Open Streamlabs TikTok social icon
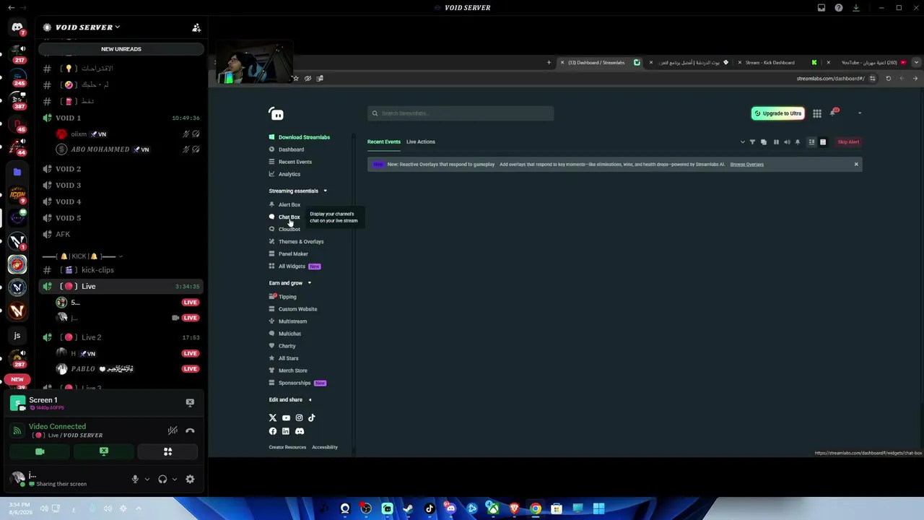This screenshot has width=924, height=520. coord(312,418)
